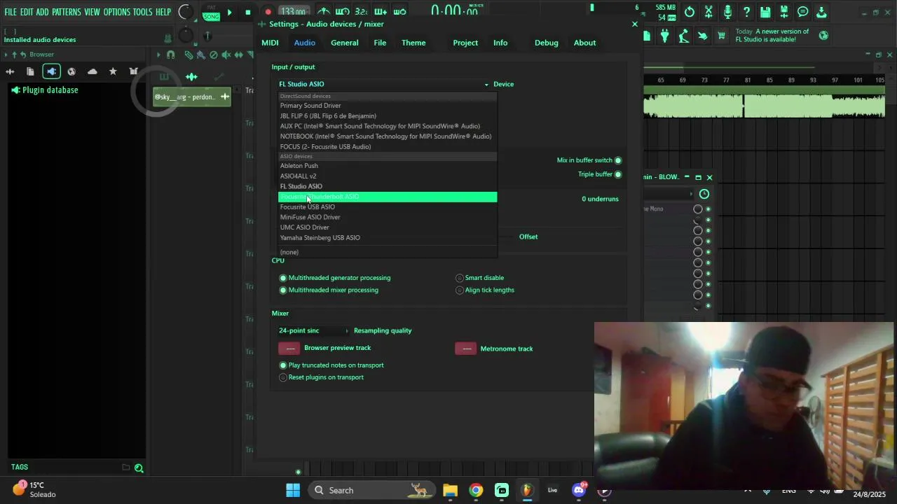Choose Focusrite USB ASIO from list
Viewport: 897px width, 504px height.
point(388,207)
